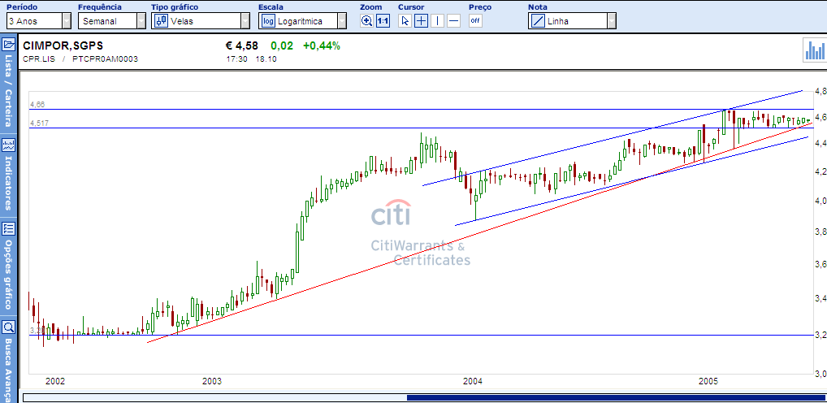Click the bar chart icon at top right

814,50
